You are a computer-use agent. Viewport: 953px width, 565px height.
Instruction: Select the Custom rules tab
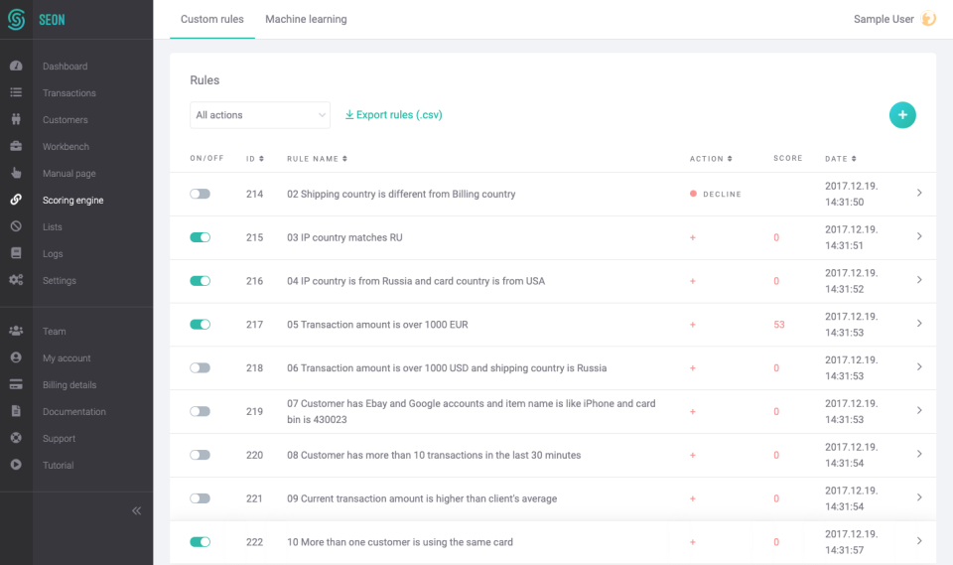pos(212,19)
